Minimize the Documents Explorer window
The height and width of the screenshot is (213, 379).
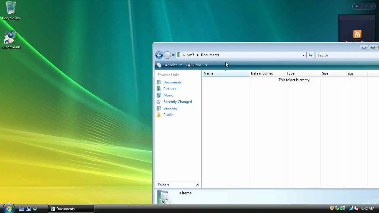coord(364,47)
